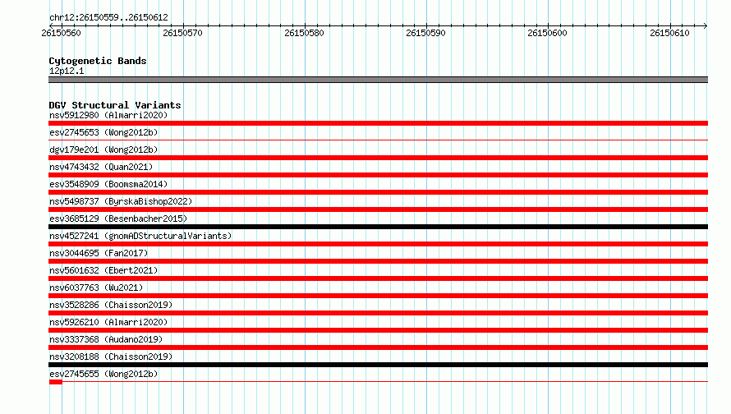Open variant nsv5498737 (ByrskaBishop2022) label
Screen dimensions: 731x414
(x=121, y=201)
